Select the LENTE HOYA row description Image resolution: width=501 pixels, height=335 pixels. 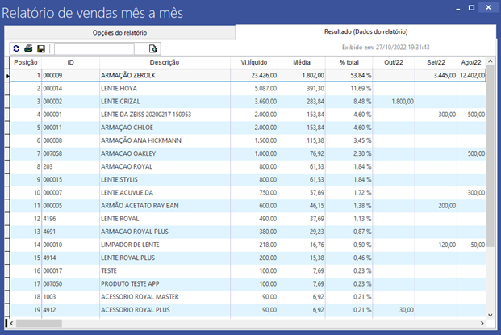point(165,89)
